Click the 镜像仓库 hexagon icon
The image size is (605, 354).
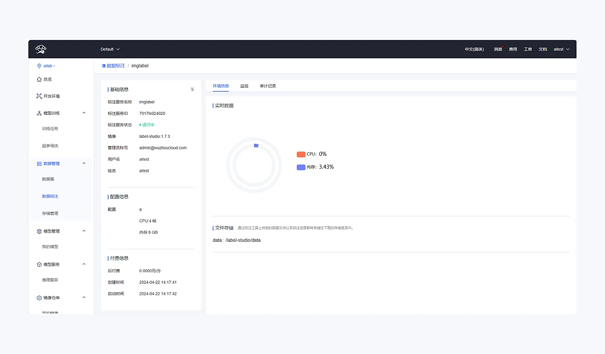click(x=39, y=298)
